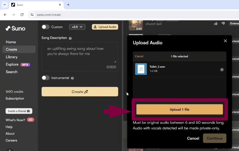This screenshot has width=239, height=151.
Task: Click Extend on church bell song
Action: pyautogui.click(x=234, y=23)
